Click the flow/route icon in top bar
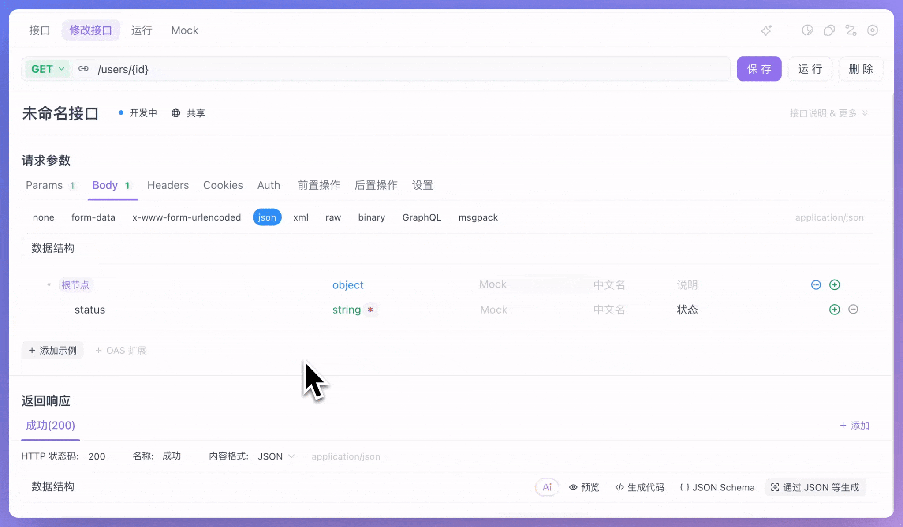 (x=851, y=30)
